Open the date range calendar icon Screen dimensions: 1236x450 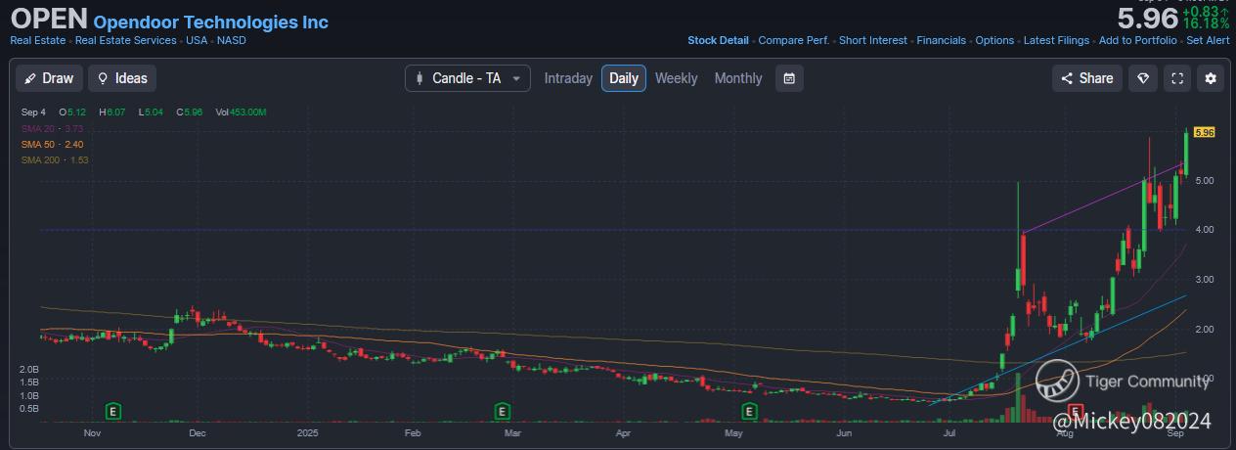(789, 78)
